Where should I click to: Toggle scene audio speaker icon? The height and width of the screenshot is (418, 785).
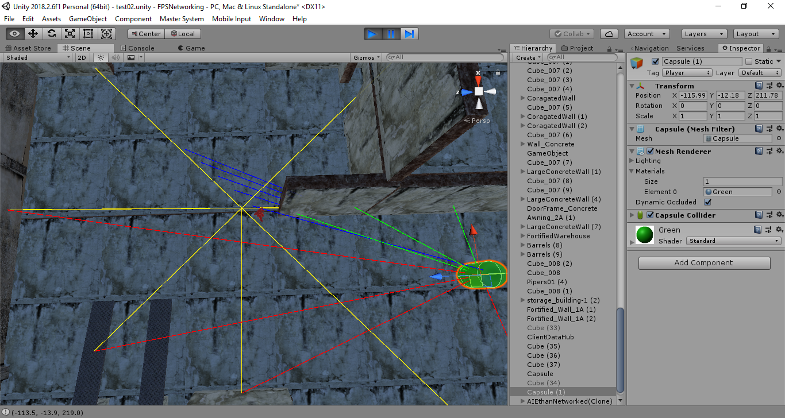[116, 57]
